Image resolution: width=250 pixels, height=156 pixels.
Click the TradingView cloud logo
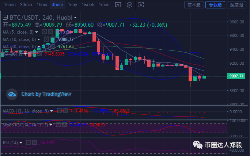click(12, 94)
